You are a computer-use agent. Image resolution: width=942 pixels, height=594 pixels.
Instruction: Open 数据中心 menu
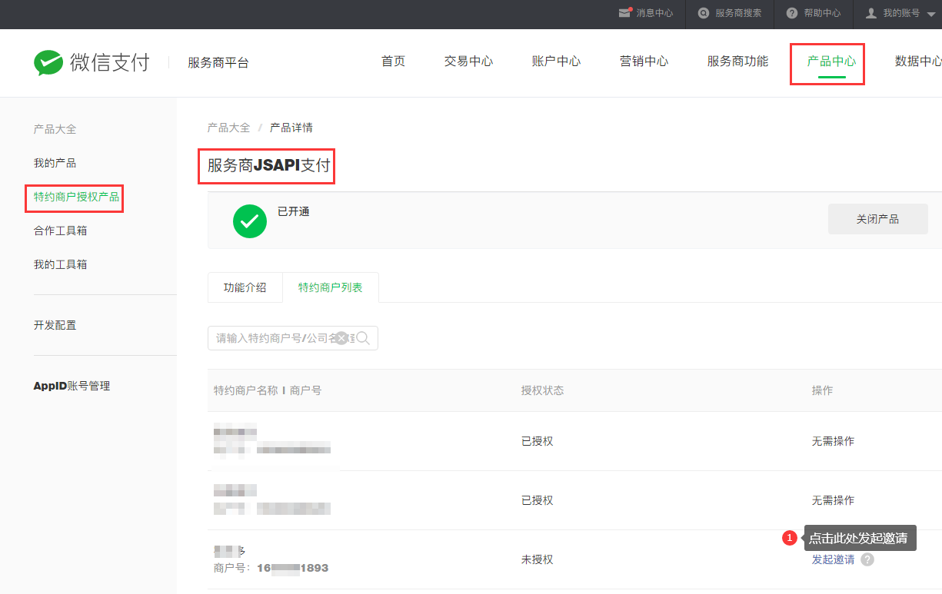tap(918, 61)
